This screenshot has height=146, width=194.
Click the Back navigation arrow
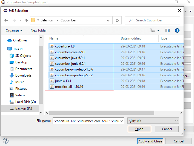pos(6,20)
